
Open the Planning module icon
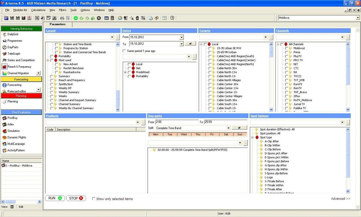point(4,101)
